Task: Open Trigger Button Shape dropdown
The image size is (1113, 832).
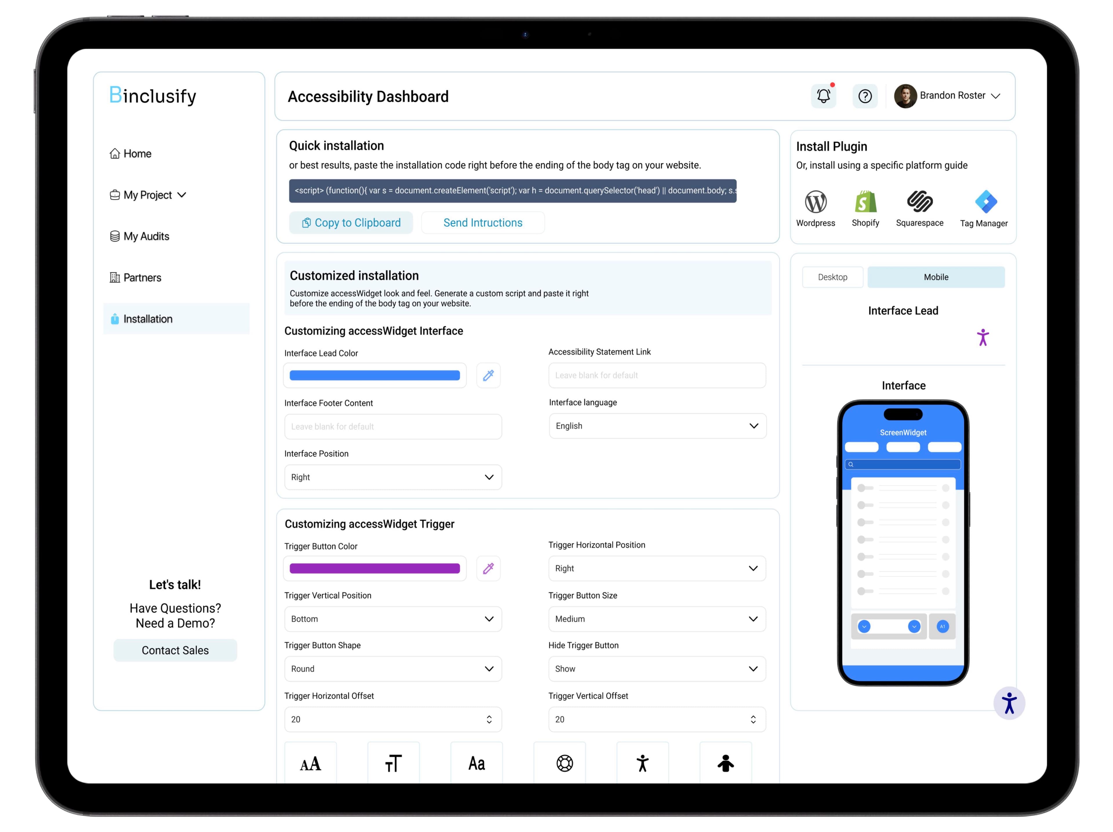Action: pos(392,668)
